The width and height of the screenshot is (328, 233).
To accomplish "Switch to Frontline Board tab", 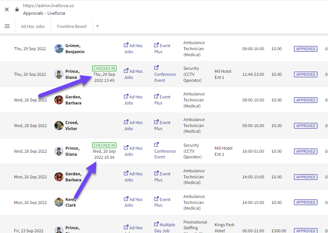I will 71,26.
